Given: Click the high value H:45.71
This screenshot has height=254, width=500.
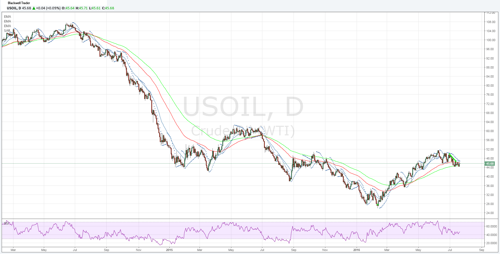Looking at the screenshot, I should [82, 8].
